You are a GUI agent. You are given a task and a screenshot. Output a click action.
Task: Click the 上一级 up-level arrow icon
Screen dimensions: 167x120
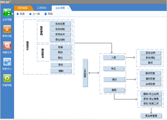(x=30, y=14)
